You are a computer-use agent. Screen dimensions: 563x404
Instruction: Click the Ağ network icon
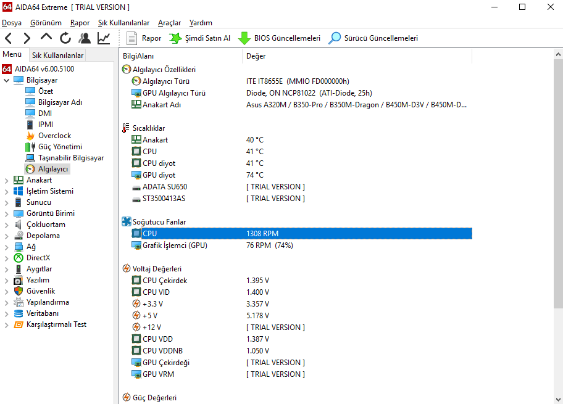pos(19,247)
